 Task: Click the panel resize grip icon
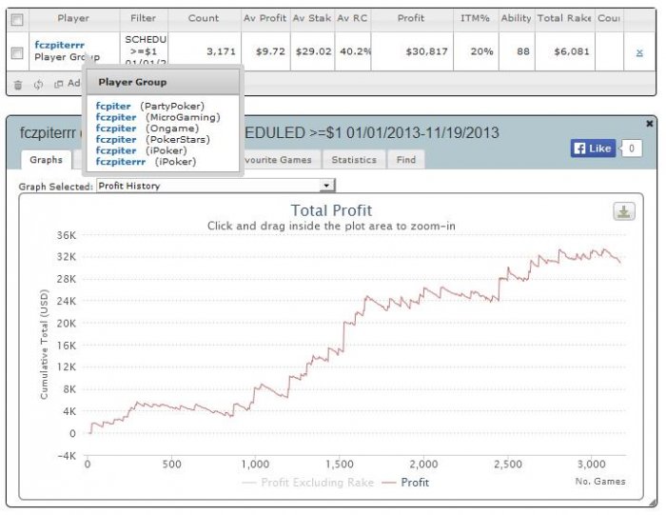coord(652,503)
